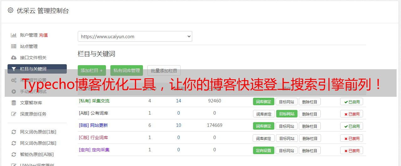Click 词库绑定 for 公有词库 row
The height and width of the screenshot is (166, 401).
coord(264,114)
